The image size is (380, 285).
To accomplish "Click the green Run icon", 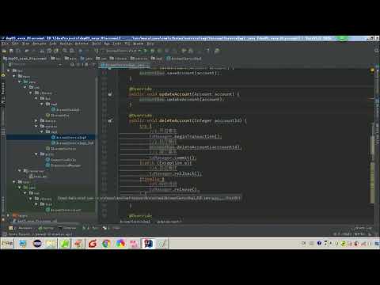I will point(146,51).
